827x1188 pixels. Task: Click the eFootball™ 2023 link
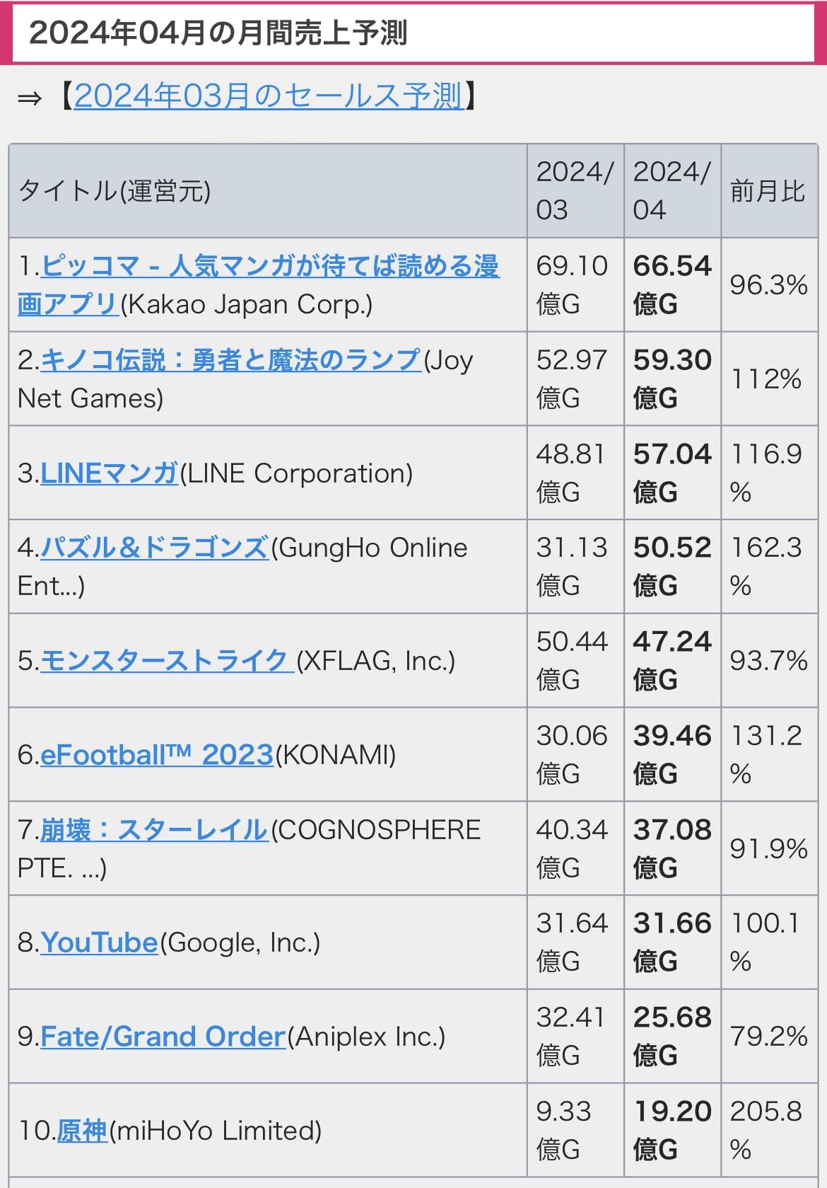[x=157, y=754]
